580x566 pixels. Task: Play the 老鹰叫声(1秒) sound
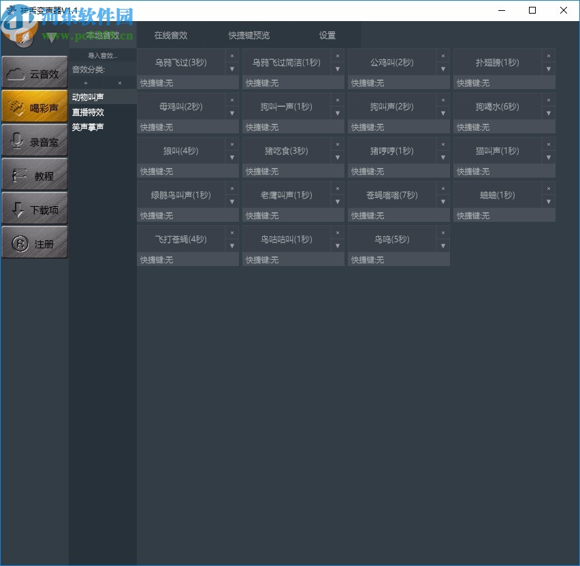click(287, 195)
